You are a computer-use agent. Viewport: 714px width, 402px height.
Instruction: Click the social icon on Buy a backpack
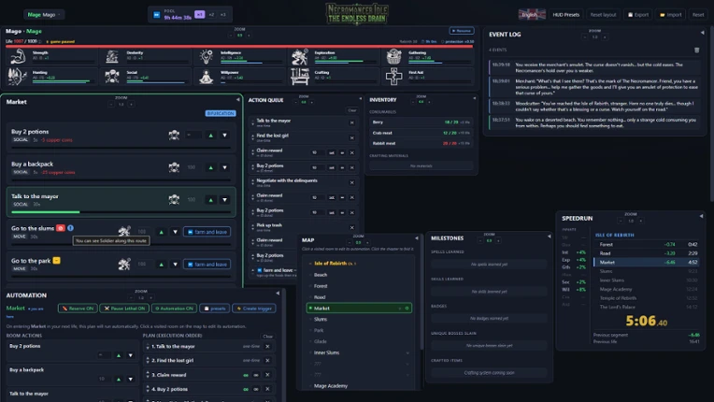(174, 167)
